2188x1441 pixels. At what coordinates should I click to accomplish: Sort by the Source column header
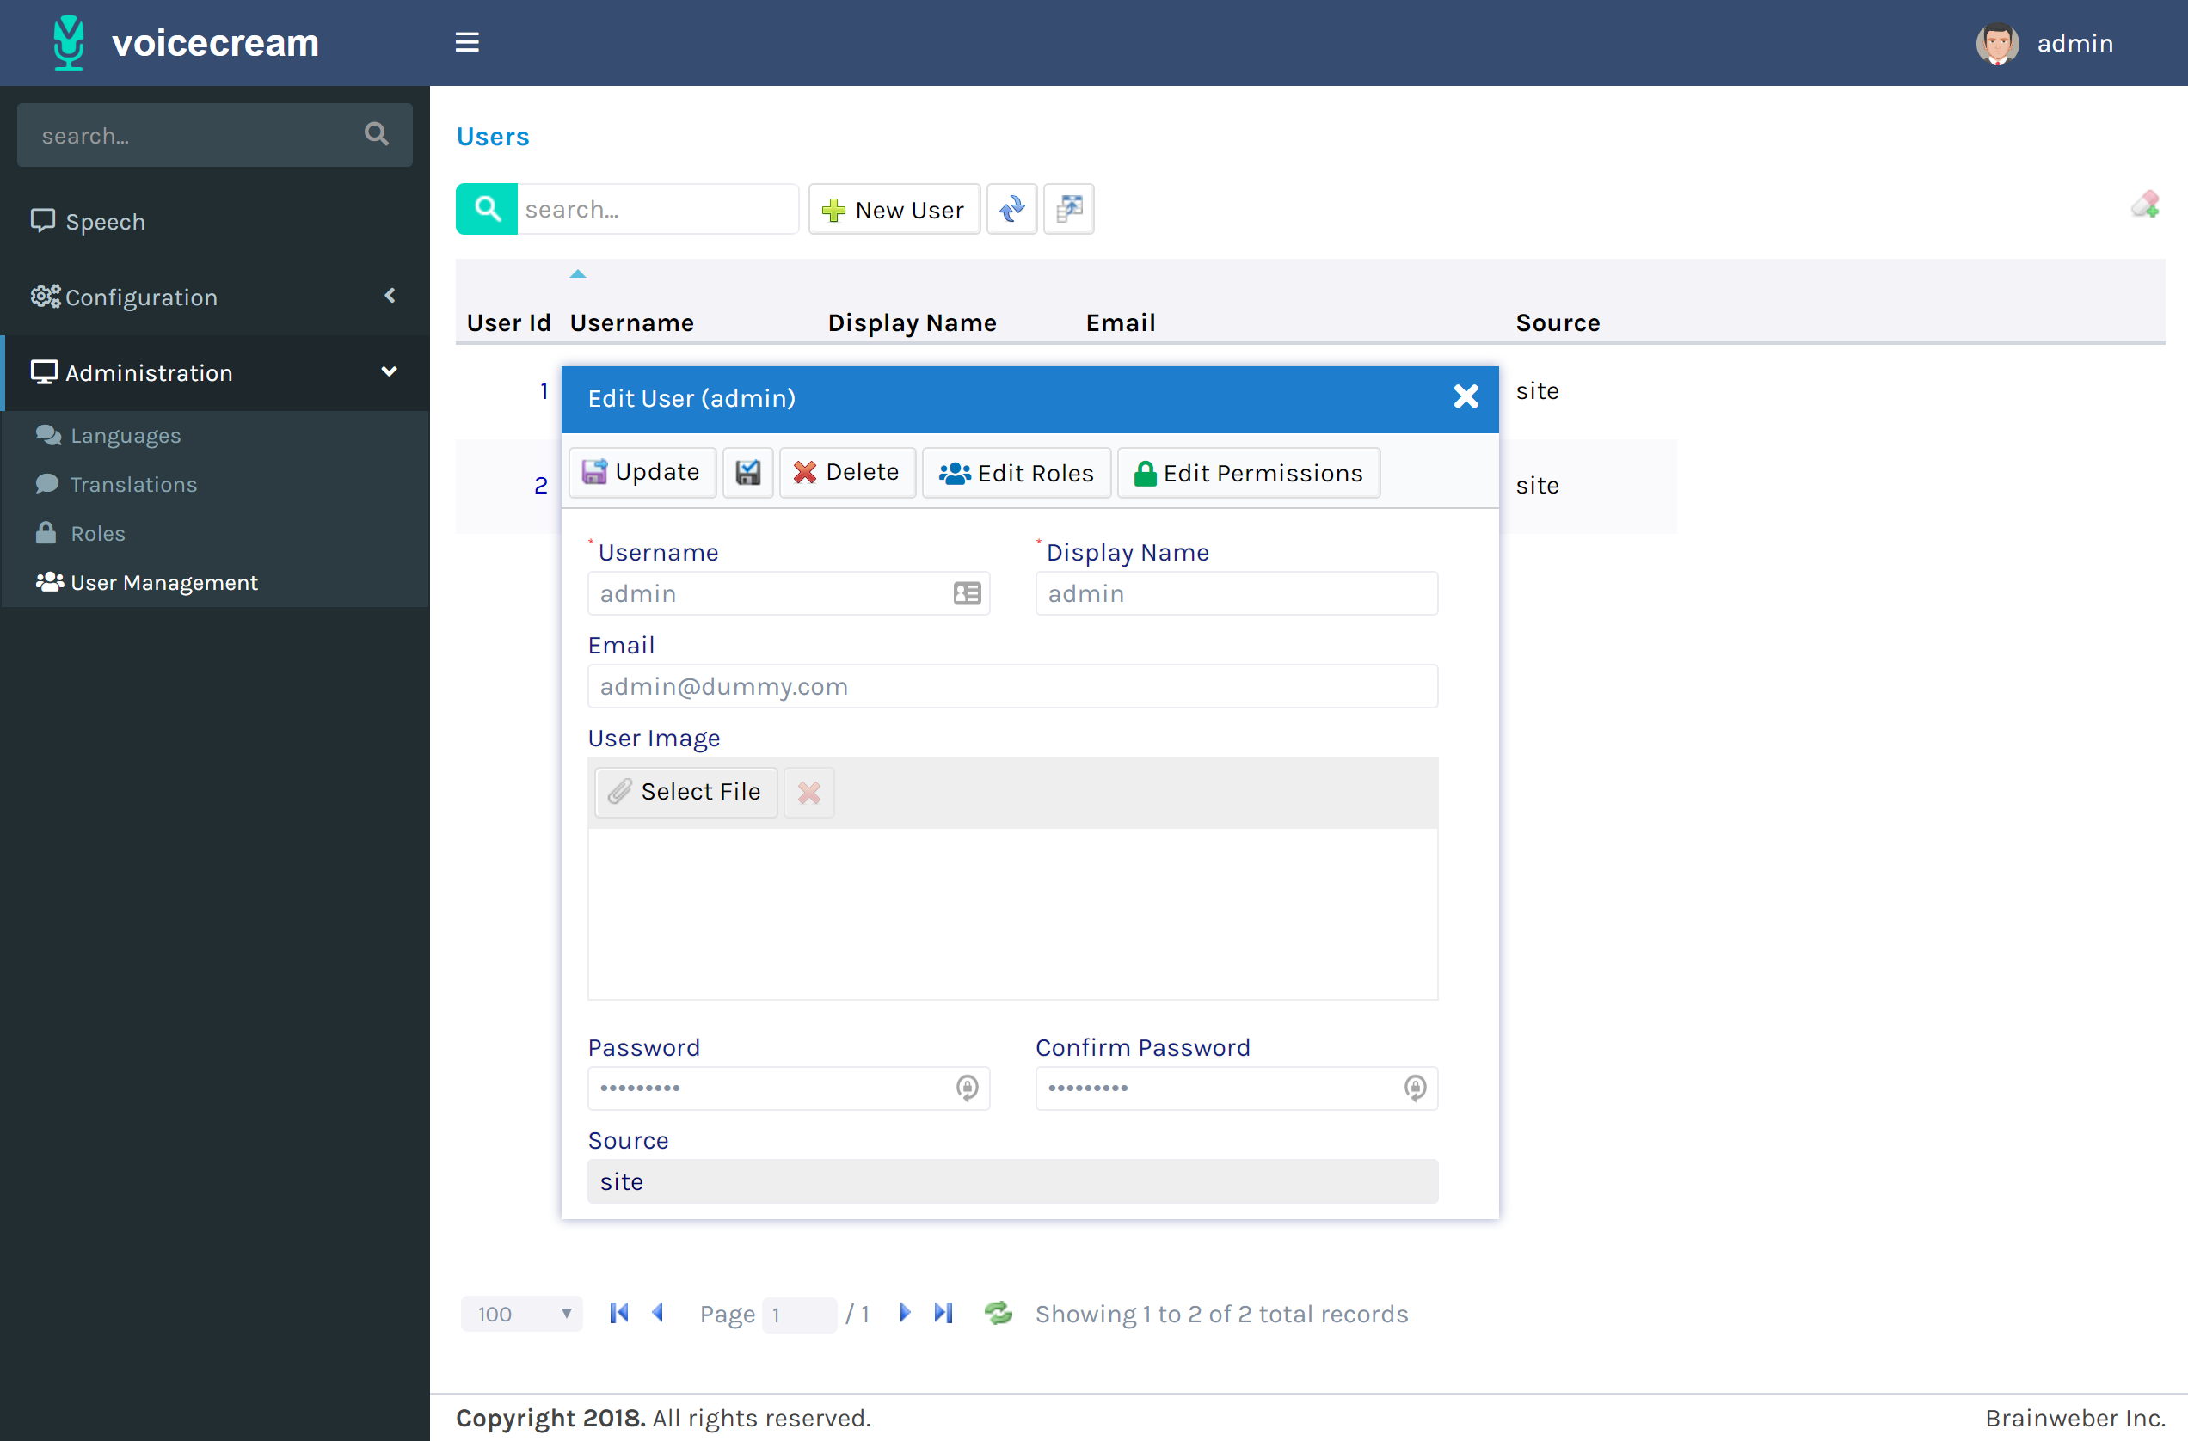click(x=1558, y=322)
